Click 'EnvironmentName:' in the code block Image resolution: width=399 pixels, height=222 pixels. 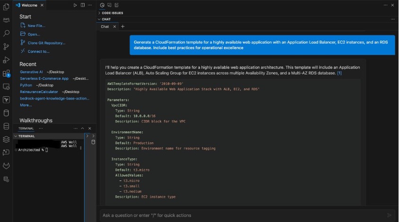click(127, 132)
